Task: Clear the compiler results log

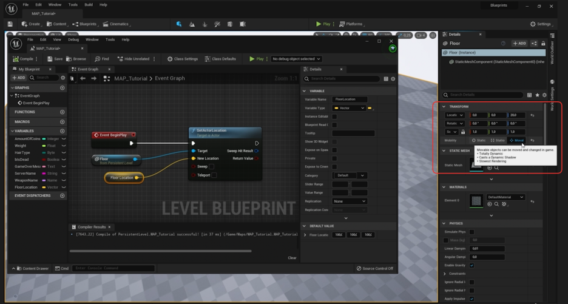Action: coord(292,258)
